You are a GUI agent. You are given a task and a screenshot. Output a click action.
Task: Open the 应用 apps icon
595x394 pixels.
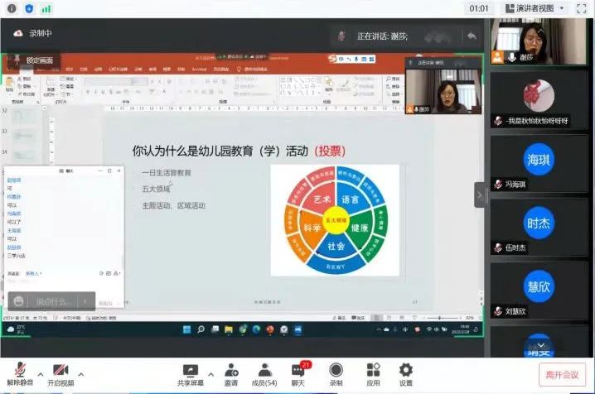(373, 372)
